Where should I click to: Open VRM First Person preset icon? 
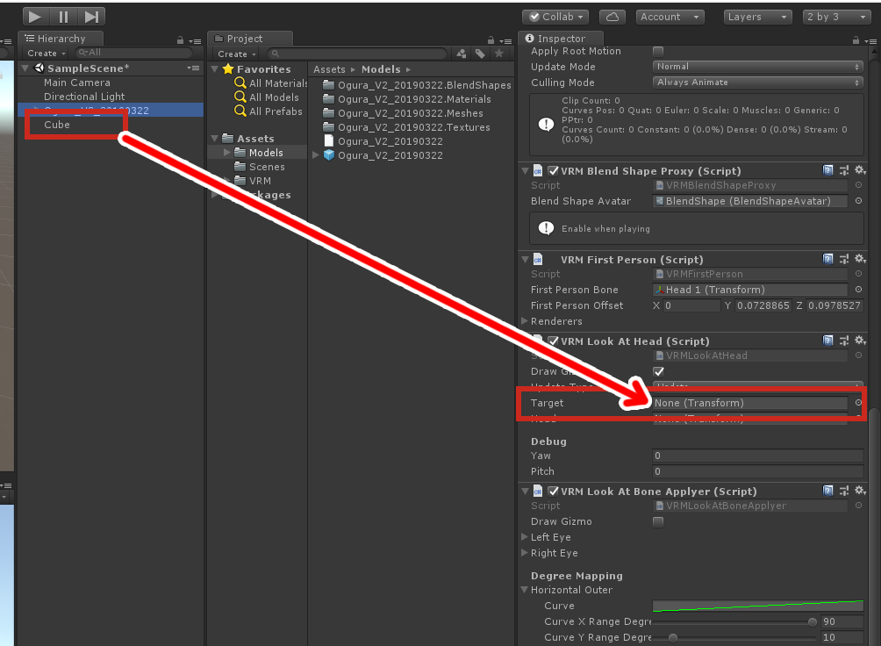[x=843, y=259]
